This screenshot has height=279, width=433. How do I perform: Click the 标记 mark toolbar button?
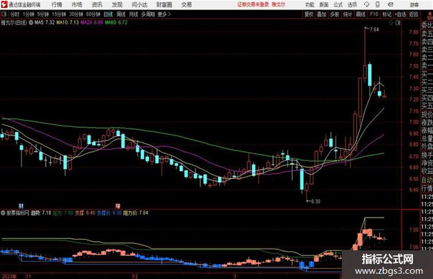[387, 14]
